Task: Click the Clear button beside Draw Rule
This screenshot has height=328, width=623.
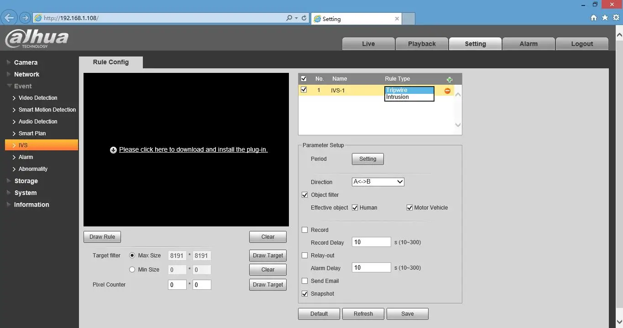Action: [268, 237]
